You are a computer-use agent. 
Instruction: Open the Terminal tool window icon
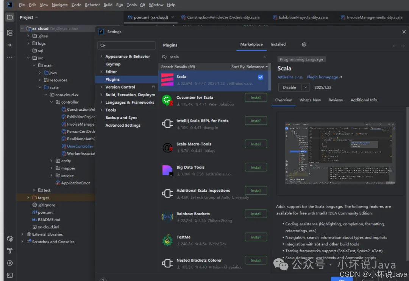coord(9,275)
